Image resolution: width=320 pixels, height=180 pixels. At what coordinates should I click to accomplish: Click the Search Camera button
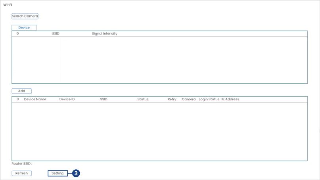[x=25, y=16]
